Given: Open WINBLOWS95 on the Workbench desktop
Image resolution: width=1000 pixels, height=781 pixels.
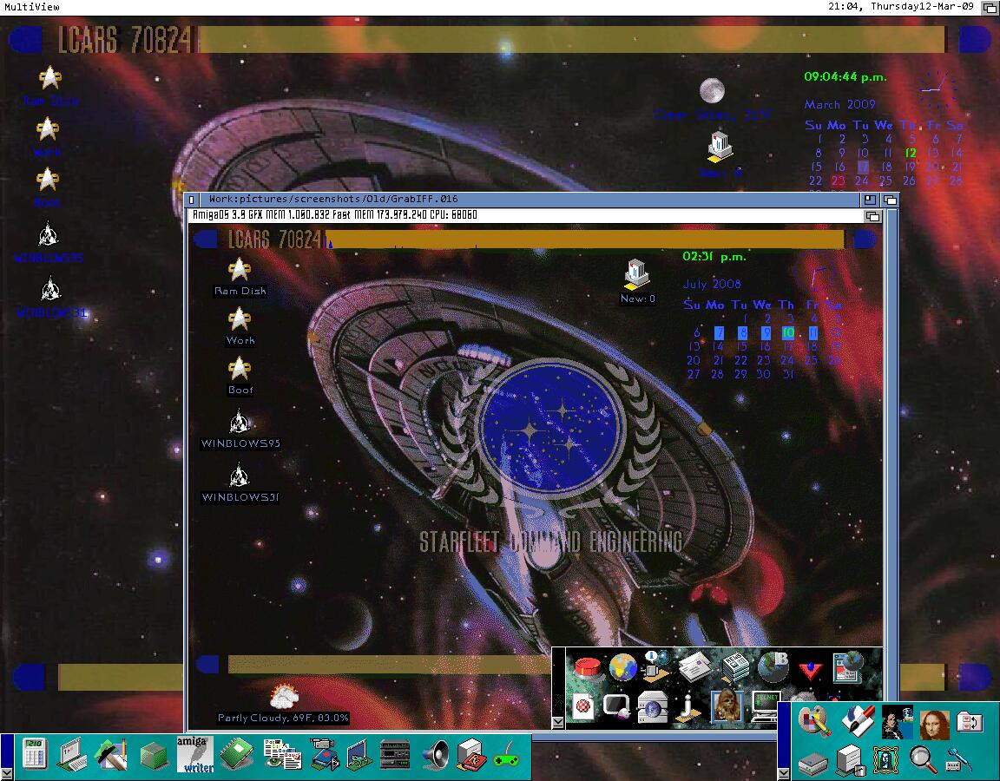Looking at the screenshot, I should point(49,234).
